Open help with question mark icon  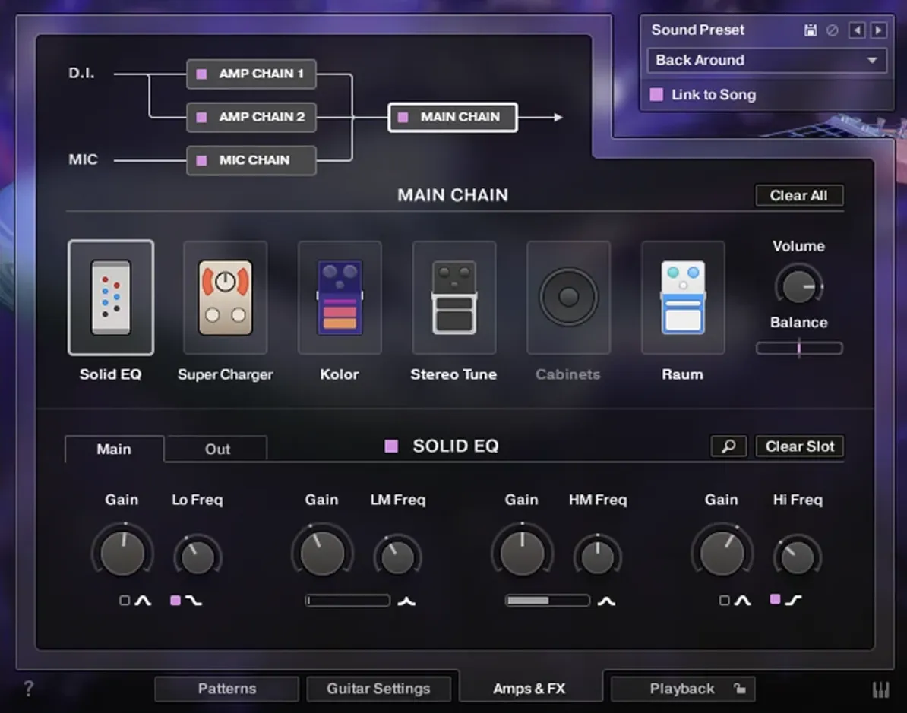pyautogui.click(x=28, y=688)
